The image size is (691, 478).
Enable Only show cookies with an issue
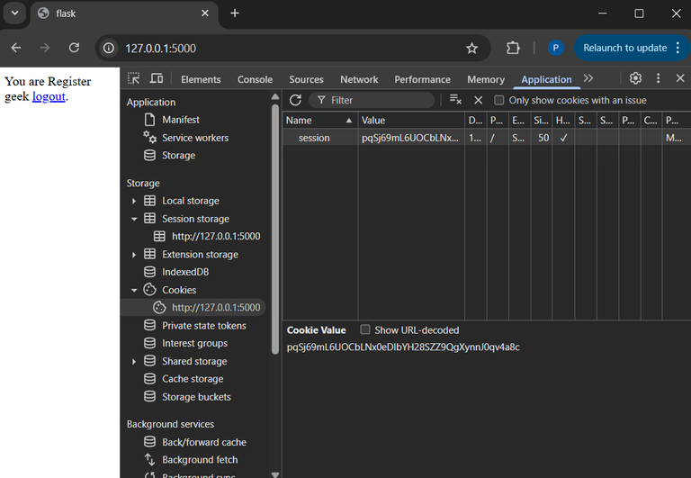click(499, 101)
